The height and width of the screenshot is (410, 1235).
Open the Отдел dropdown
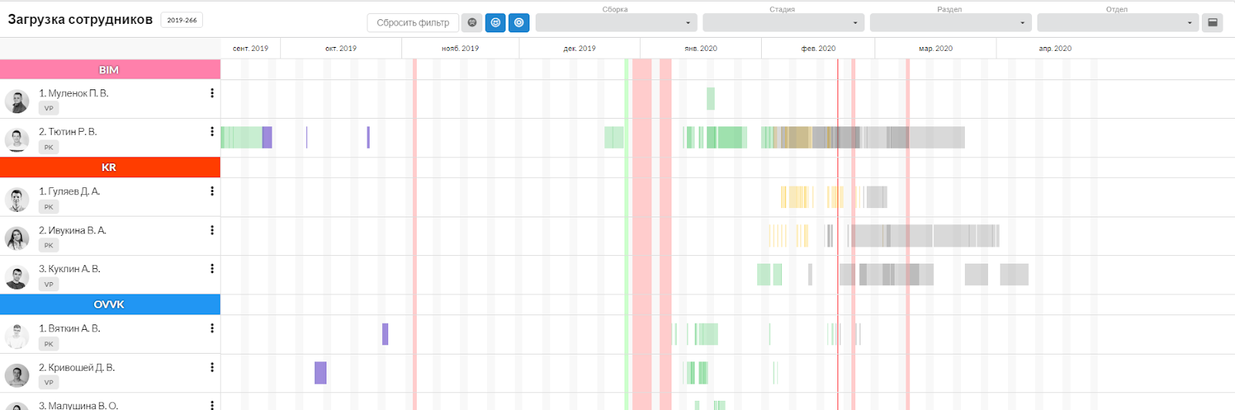(1118, 23)
